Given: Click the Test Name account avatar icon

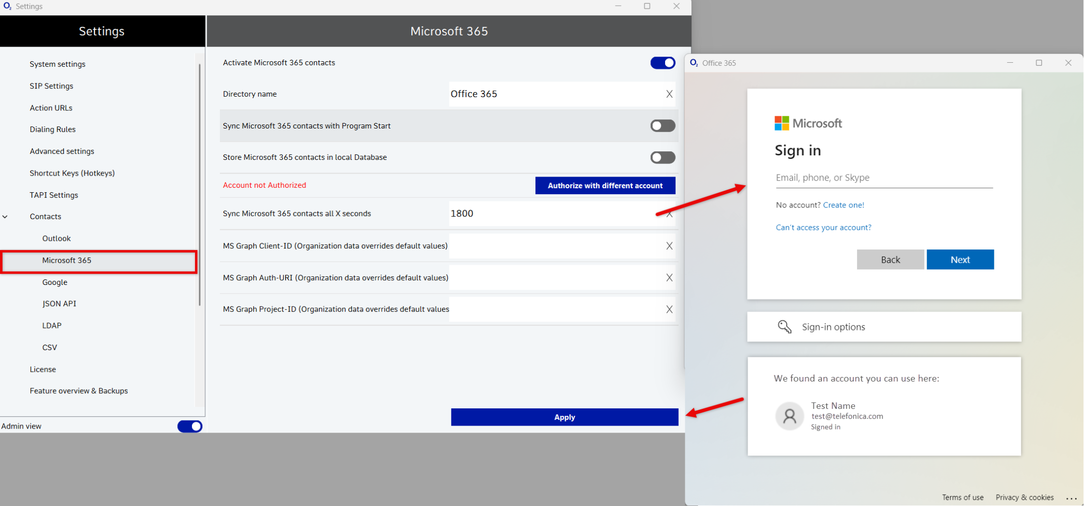Looking at the screenshot, I should coord(789,416).
